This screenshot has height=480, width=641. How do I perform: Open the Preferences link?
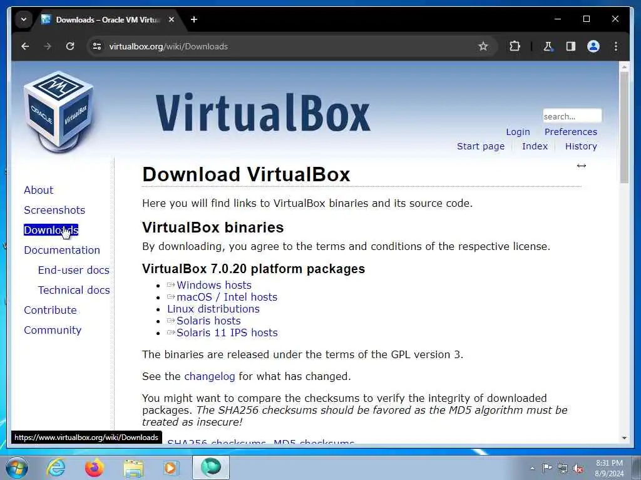click(571, 132)
